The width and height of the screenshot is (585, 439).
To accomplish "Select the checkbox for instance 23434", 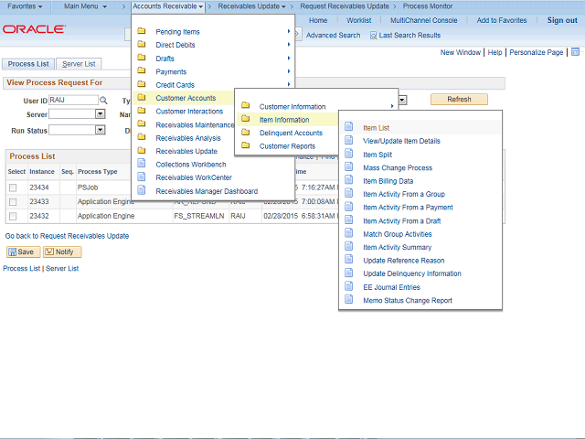I will pos(13,187).
